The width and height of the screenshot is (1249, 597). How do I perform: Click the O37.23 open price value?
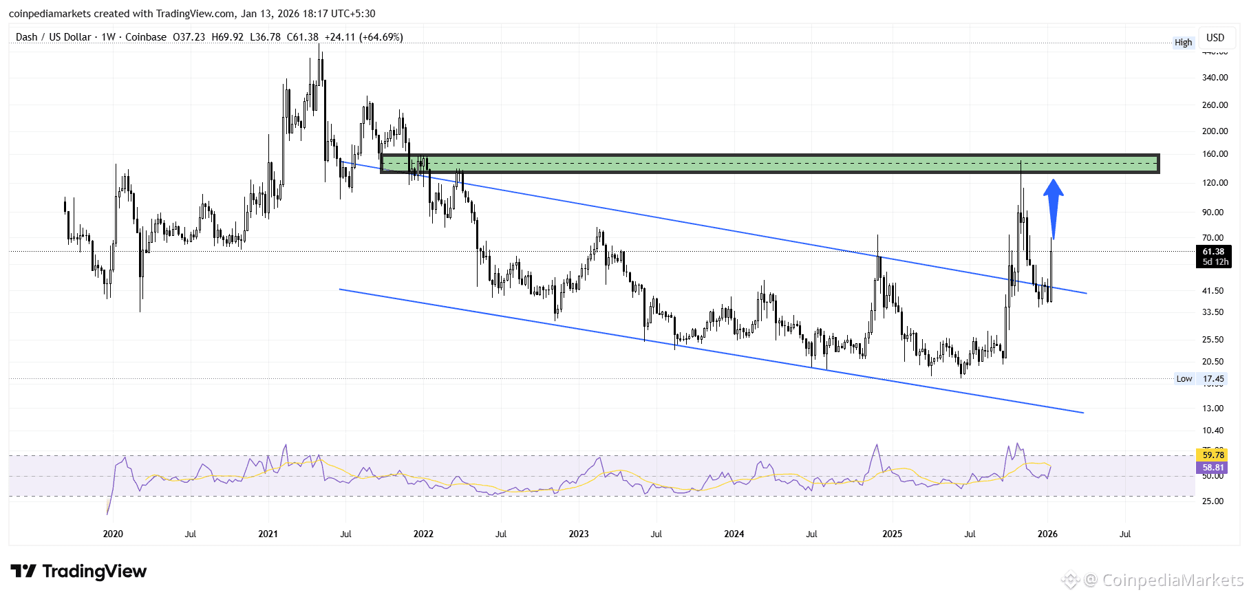tap(189, 37)
